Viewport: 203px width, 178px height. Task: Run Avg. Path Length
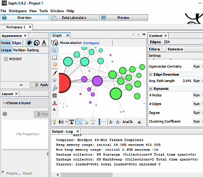(196, 81)
